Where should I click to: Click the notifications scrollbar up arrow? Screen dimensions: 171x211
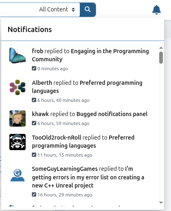coord(161,48)
